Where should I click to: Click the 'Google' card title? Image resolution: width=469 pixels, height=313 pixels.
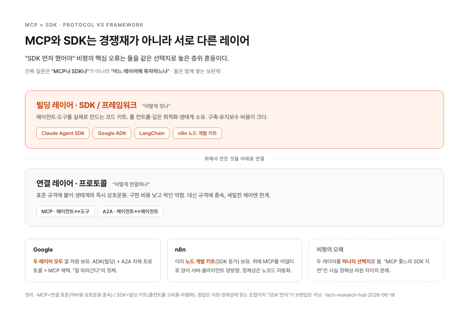[43, 250]
